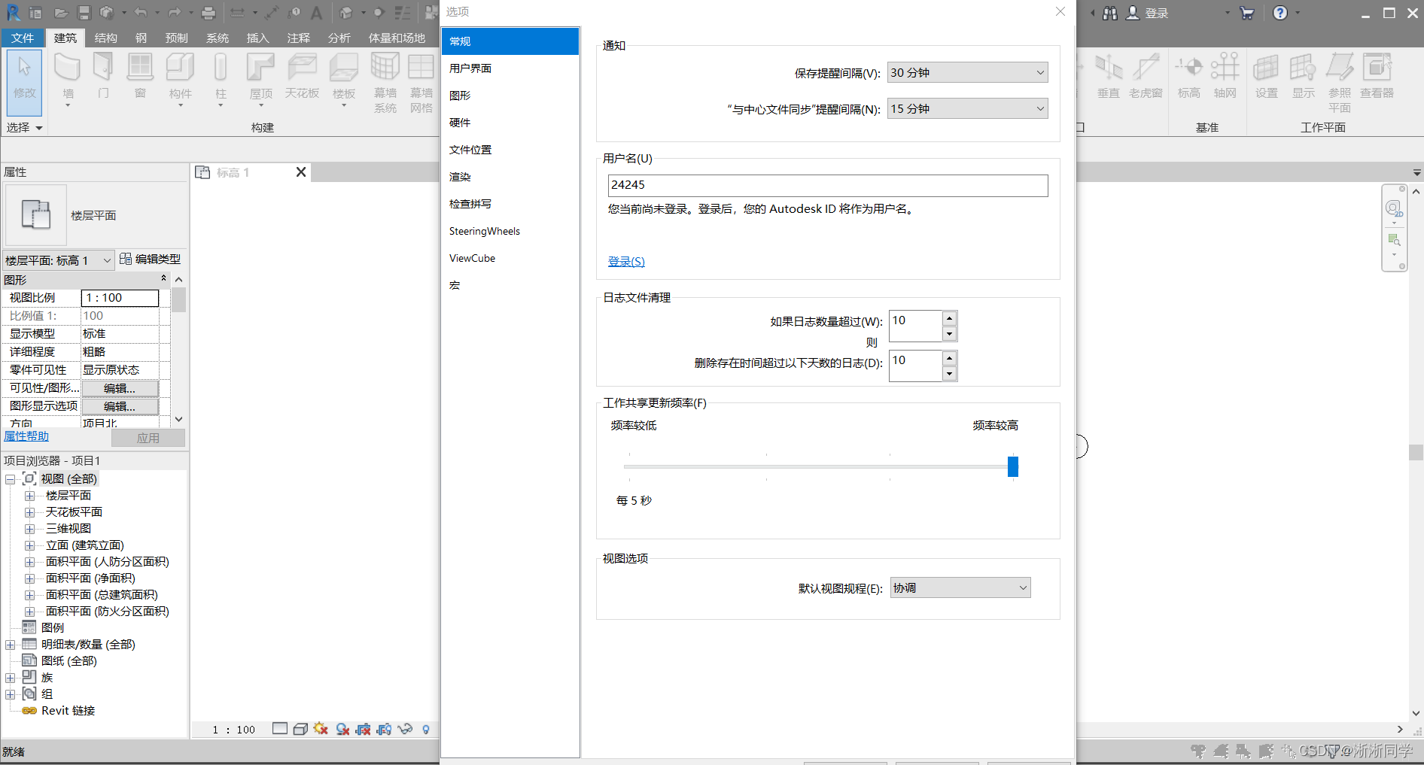Select Revit 链接 in project browser
This screenshot has height=765, width=1424.
pyautogui.click(x=68, y=711)
